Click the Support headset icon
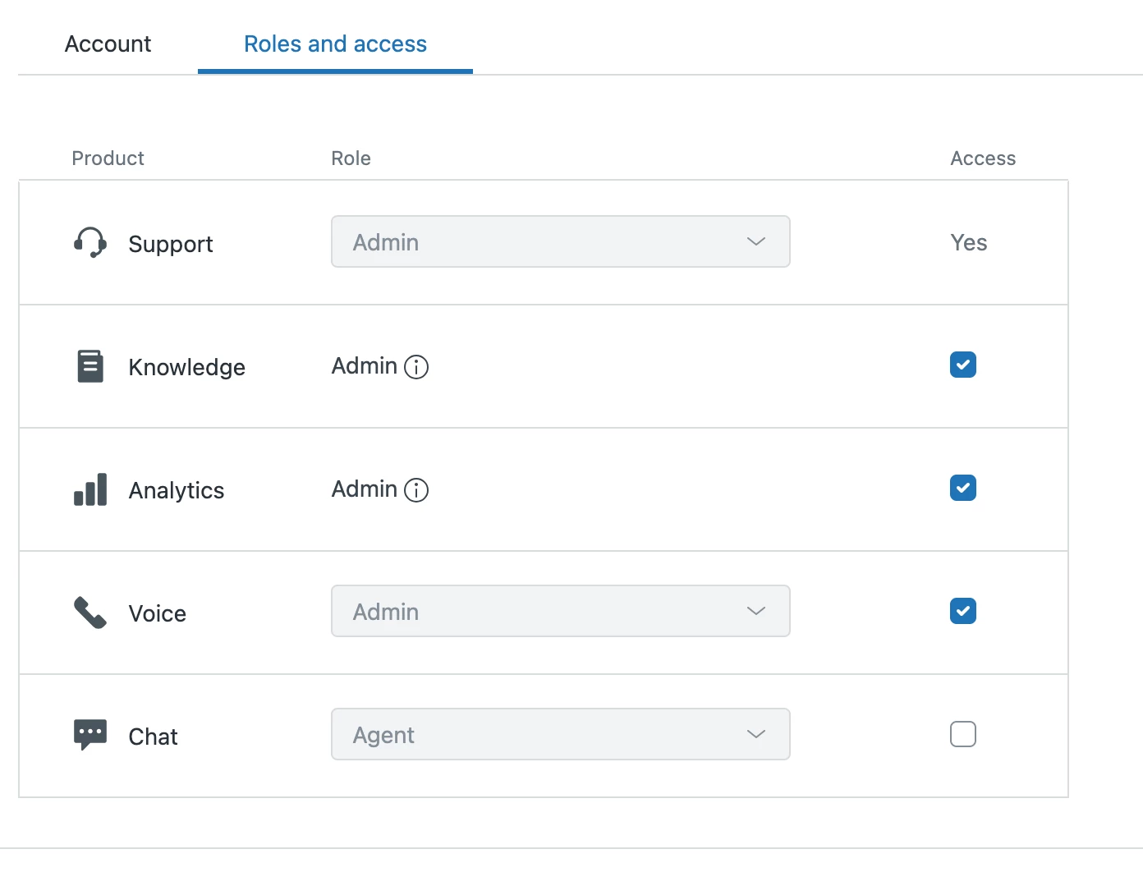The width and height of the screenshot is (1143, 872). pyautogui.click(x=90, y=243)
